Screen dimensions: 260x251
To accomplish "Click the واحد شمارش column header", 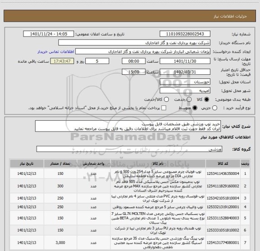I will point(93,164).
